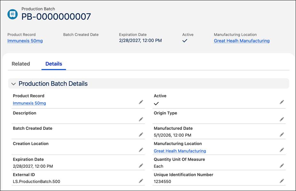The height and width of the screenshot is (191, 296).
Task: Edit the External ID field pencil
Action: click(141, 181)
